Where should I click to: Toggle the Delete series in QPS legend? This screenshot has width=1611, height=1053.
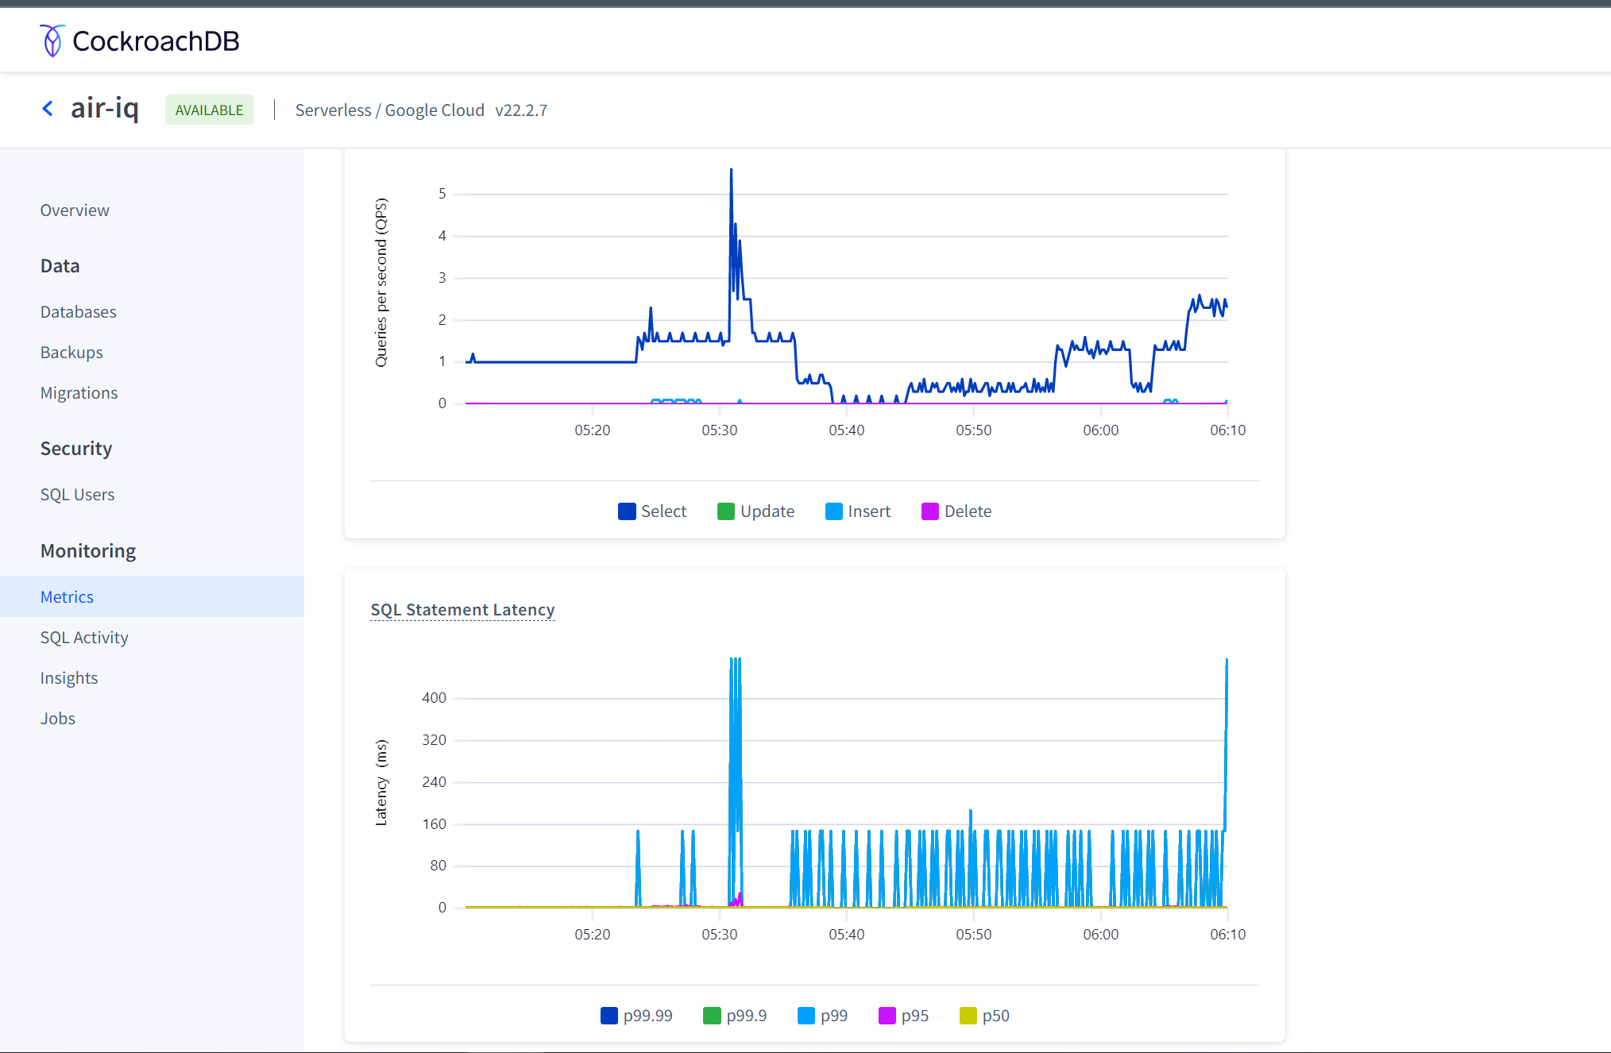tap(929, 511)
